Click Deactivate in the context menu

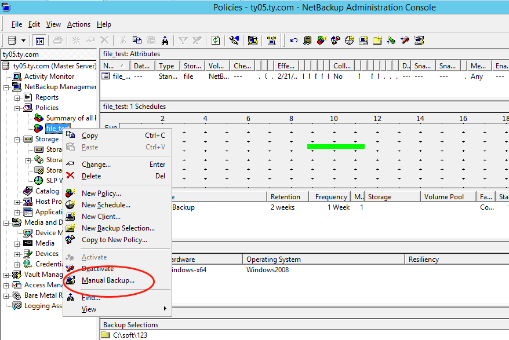pos(118,269)
